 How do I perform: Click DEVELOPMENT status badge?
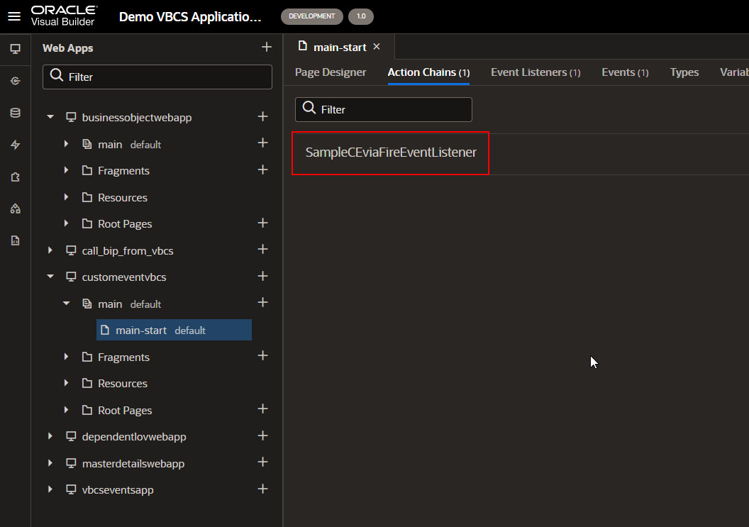click(x=311, y=16)
